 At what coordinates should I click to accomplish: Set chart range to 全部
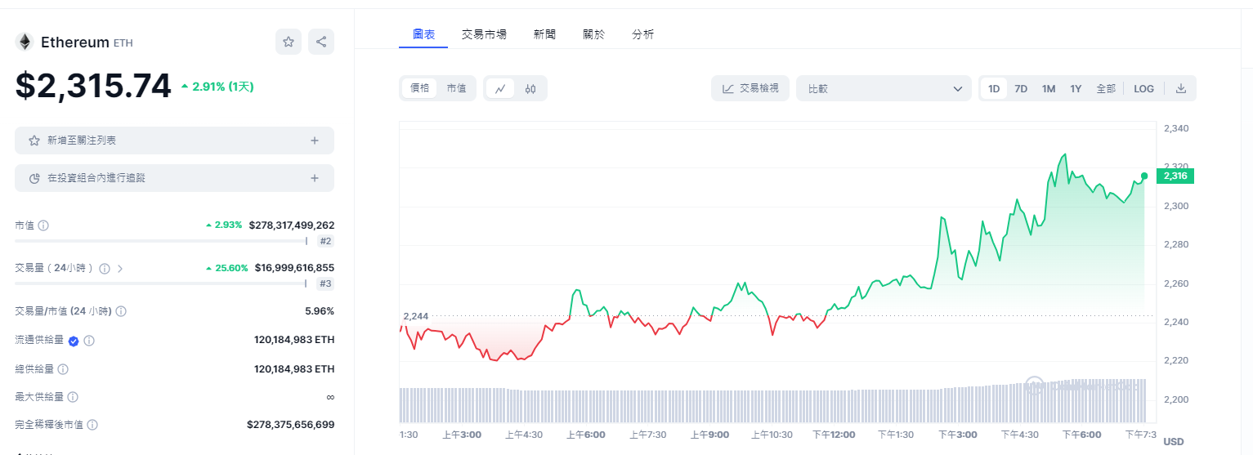tap(1106, 88)
